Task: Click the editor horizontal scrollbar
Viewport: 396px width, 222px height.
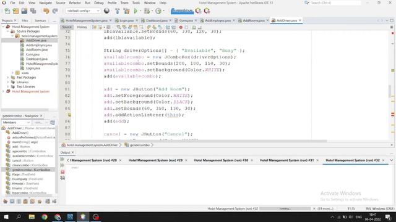Action: tap(199, 141)
